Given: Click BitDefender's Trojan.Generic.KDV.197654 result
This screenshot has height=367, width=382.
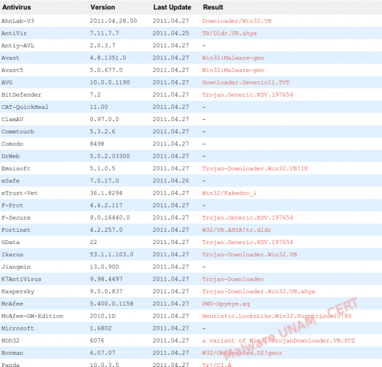Looking at the screenshot, I should [x=248, y=95].
